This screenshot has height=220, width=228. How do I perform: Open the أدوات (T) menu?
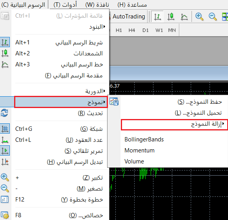[x=65, y=5]
